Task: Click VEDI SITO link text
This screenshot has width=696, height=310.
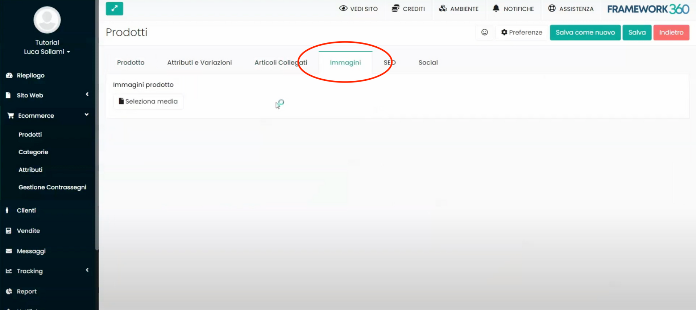Action: [364, 9]
